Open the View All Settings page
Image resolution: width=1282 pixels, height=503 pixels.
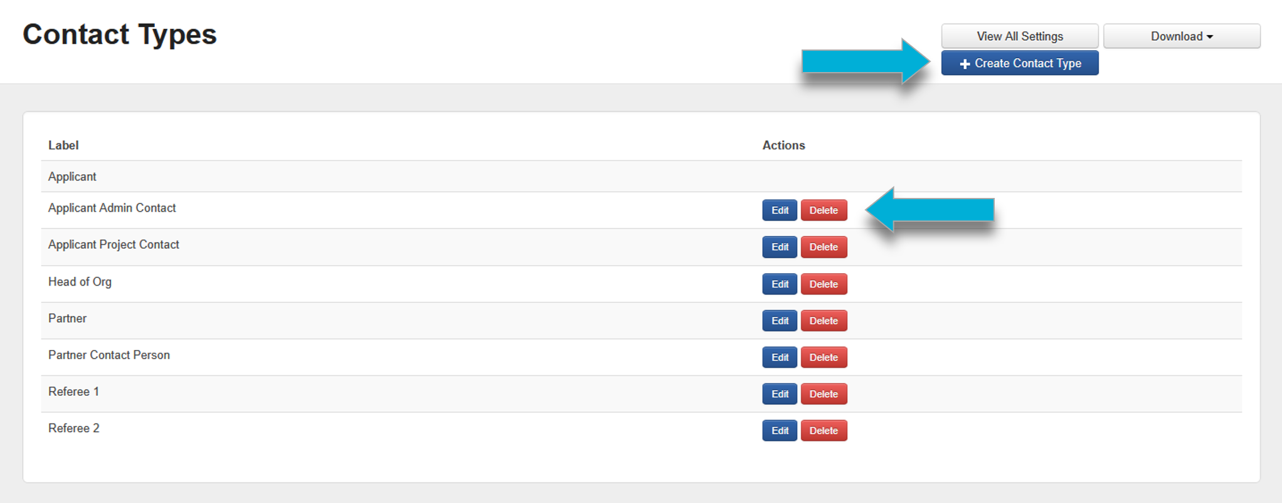1019,36
